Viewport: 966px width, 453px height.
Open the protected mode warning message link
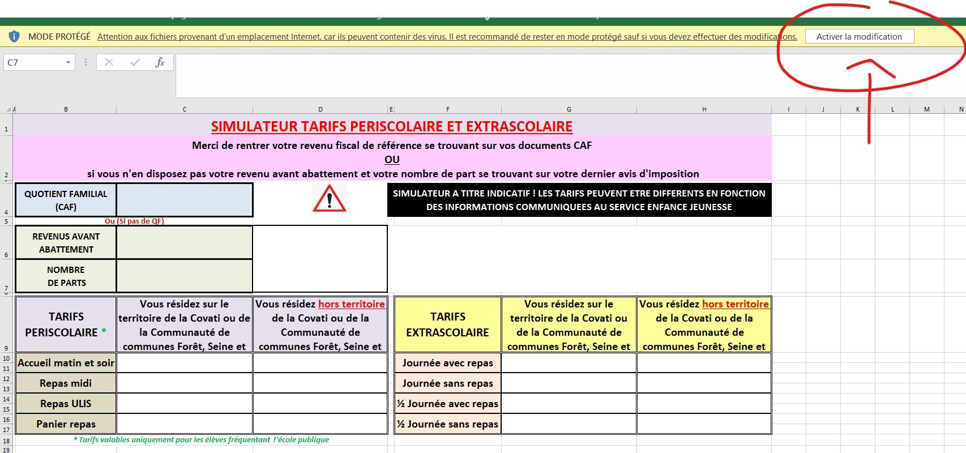(x=447, y=37)
